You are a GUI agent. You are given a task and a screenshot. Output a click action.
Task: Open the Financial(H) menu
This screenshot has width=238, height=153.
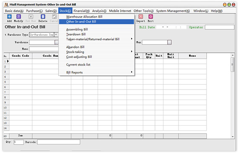click(82, 11)
